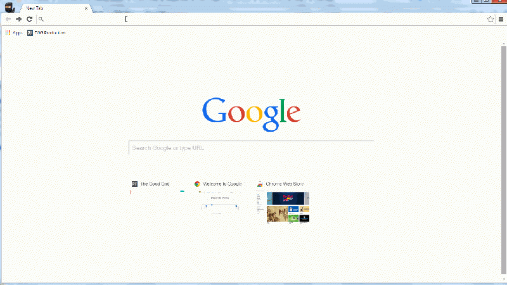Image resolution: width=507 pixels, height=285 pixels.
Task: Click The Good Grid favicon
Action: pyautogui.click(x=134, y=184)
